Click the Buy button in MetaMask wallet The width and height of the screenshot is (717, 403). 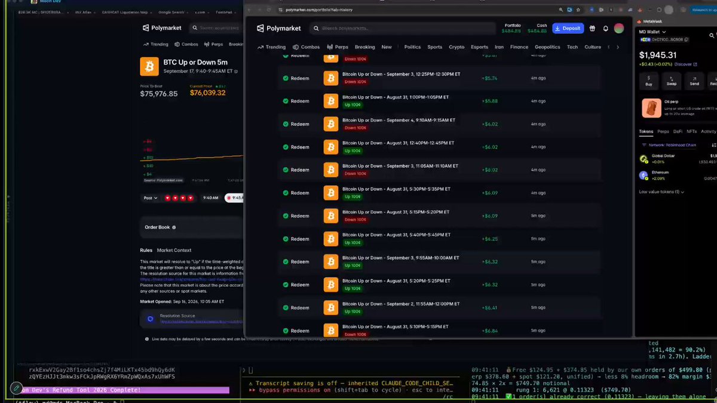[x=649, y=81]
